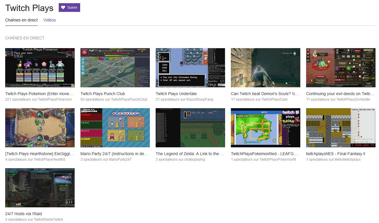Click '3 spectateurs sur MarioParty247' channel line

(x=106, y=159)
